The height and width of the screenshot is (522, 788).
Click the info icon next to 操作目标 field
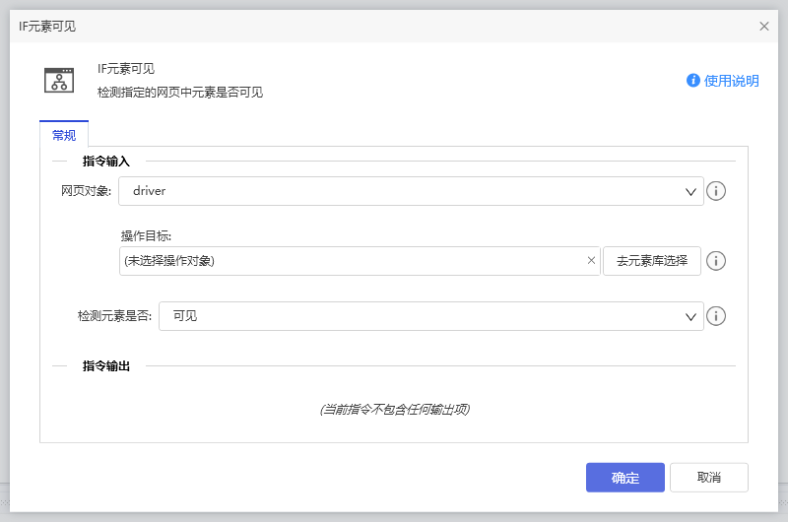717,261
